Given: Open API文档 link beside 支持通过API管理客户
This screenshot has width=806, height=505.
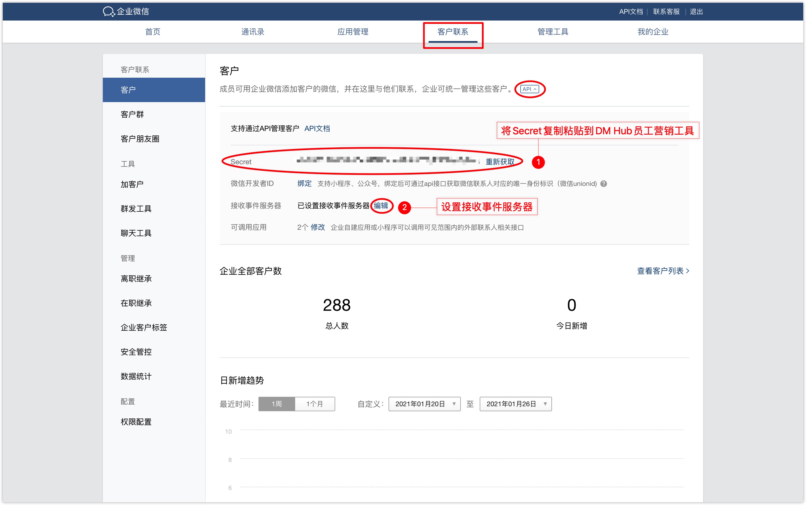Looking at the screenshot, I should click(317, 128).
